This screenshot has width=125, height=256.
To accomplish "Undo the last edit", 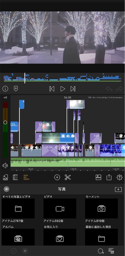I will (x=109, y=89).
